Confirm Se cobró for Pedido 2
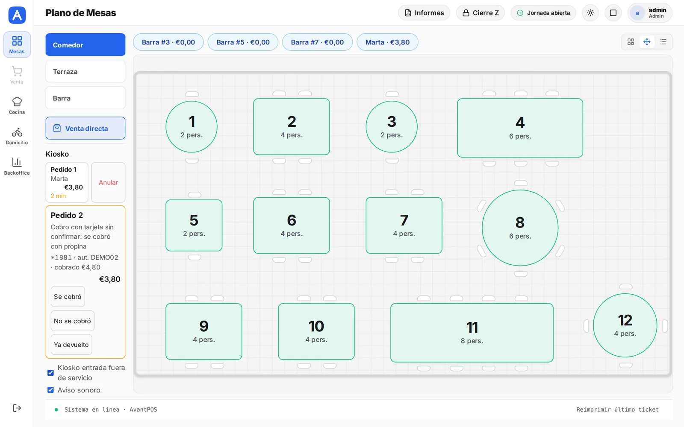Image resolution: width=684 pixels, height=427 pixels. pos(68,296)
